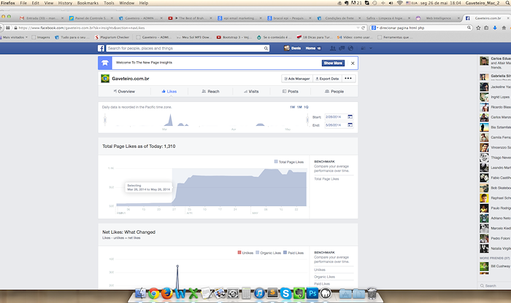This screenshot has height=303, width=511.
Task: Open the Facebook privacy shortcuts lock icon
Action: (x=363, y=48)
